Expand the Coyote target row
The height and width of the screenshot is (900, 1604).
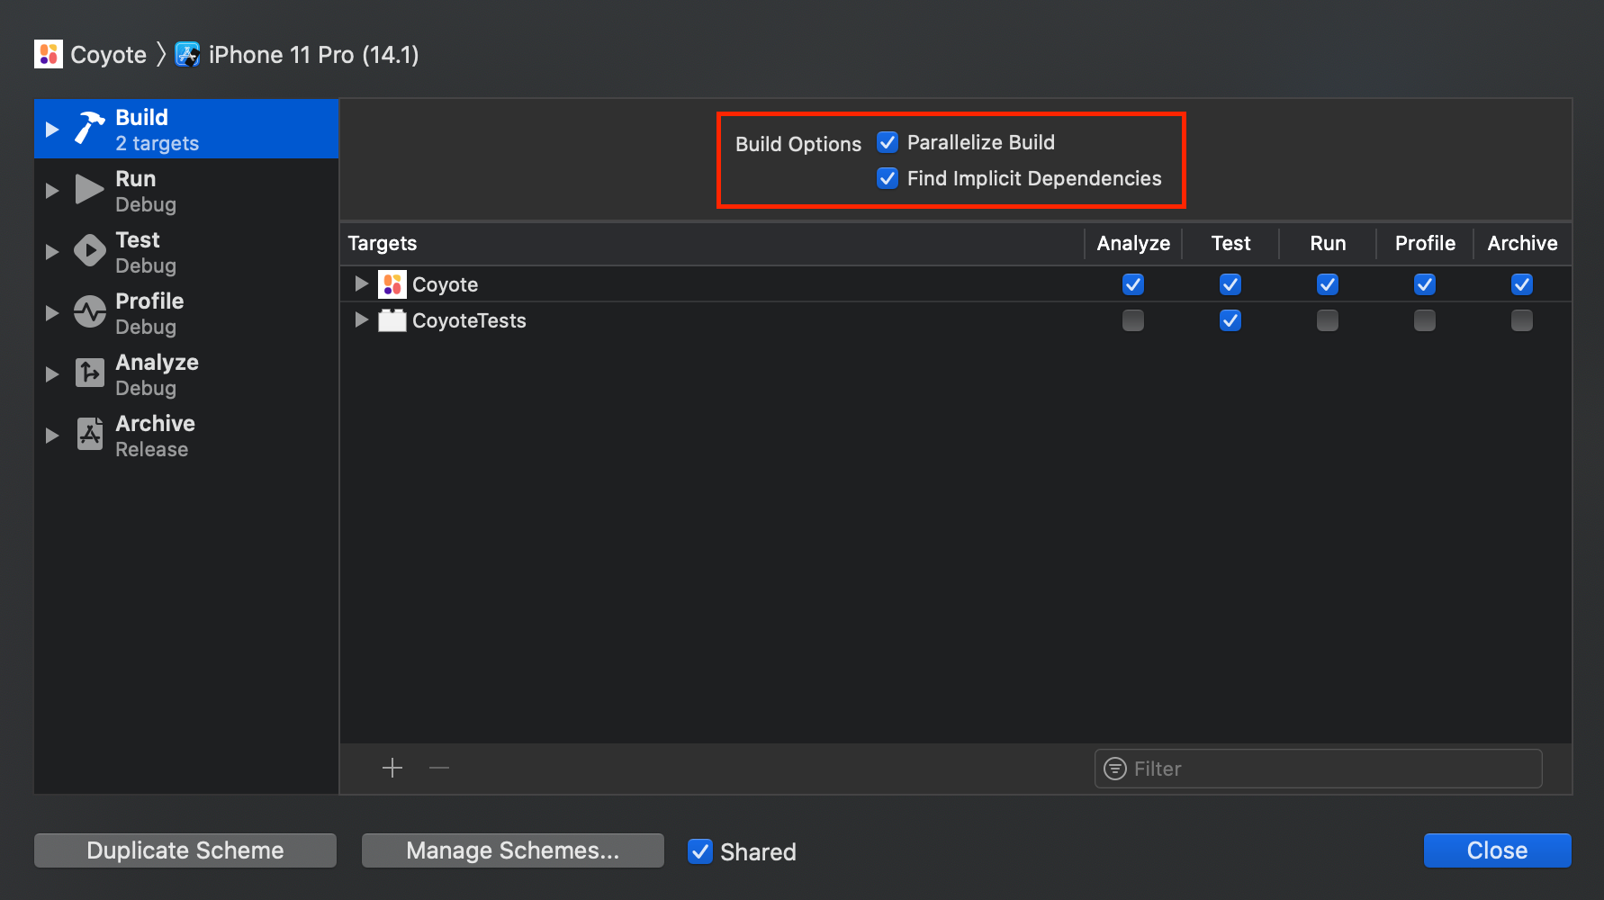[362, 284]
